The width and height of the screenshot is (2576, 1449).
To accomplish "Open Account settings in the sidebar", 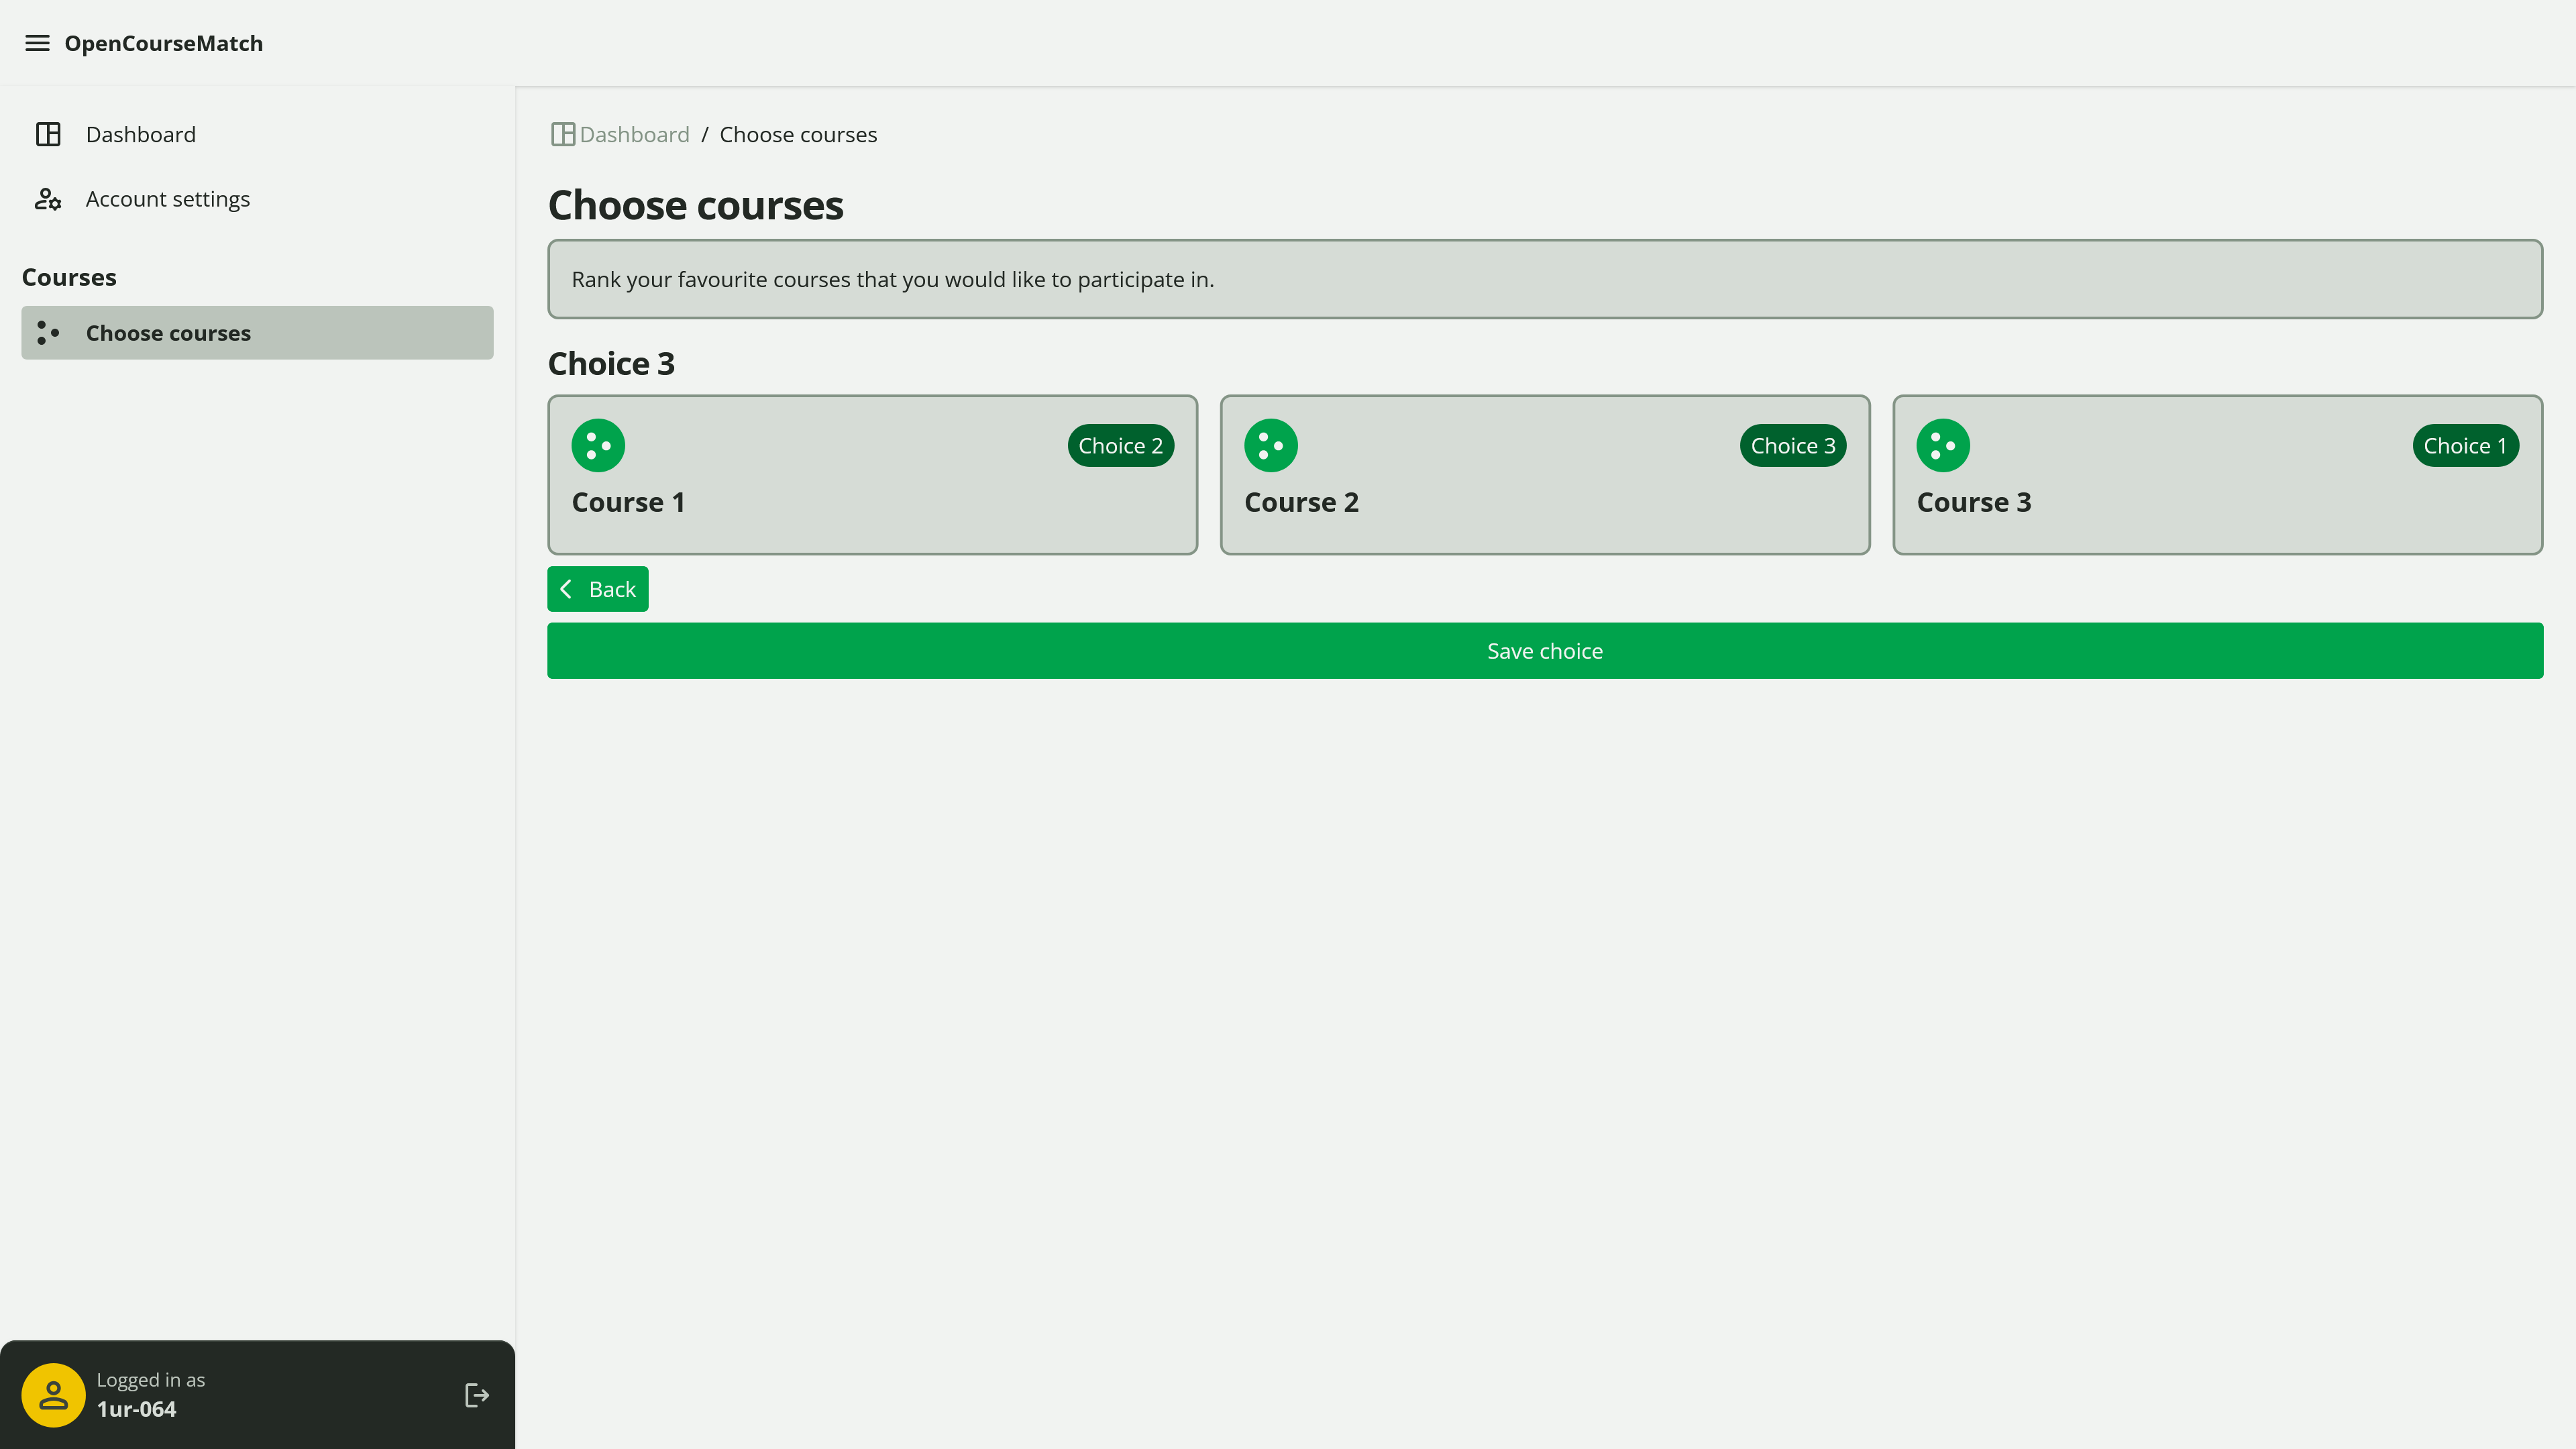I will (x=257, y=199).
